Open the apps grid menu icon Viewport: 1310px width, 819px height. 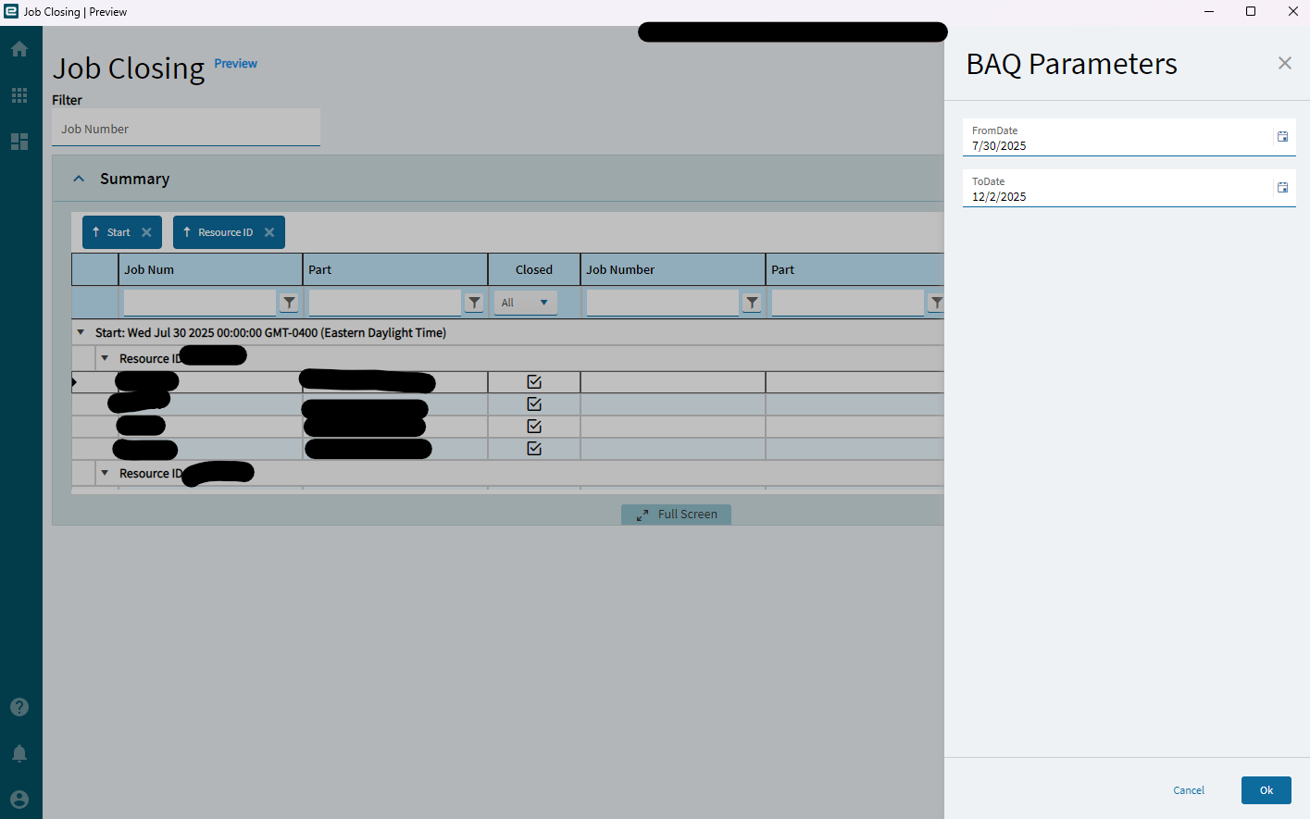coord(19,95)
